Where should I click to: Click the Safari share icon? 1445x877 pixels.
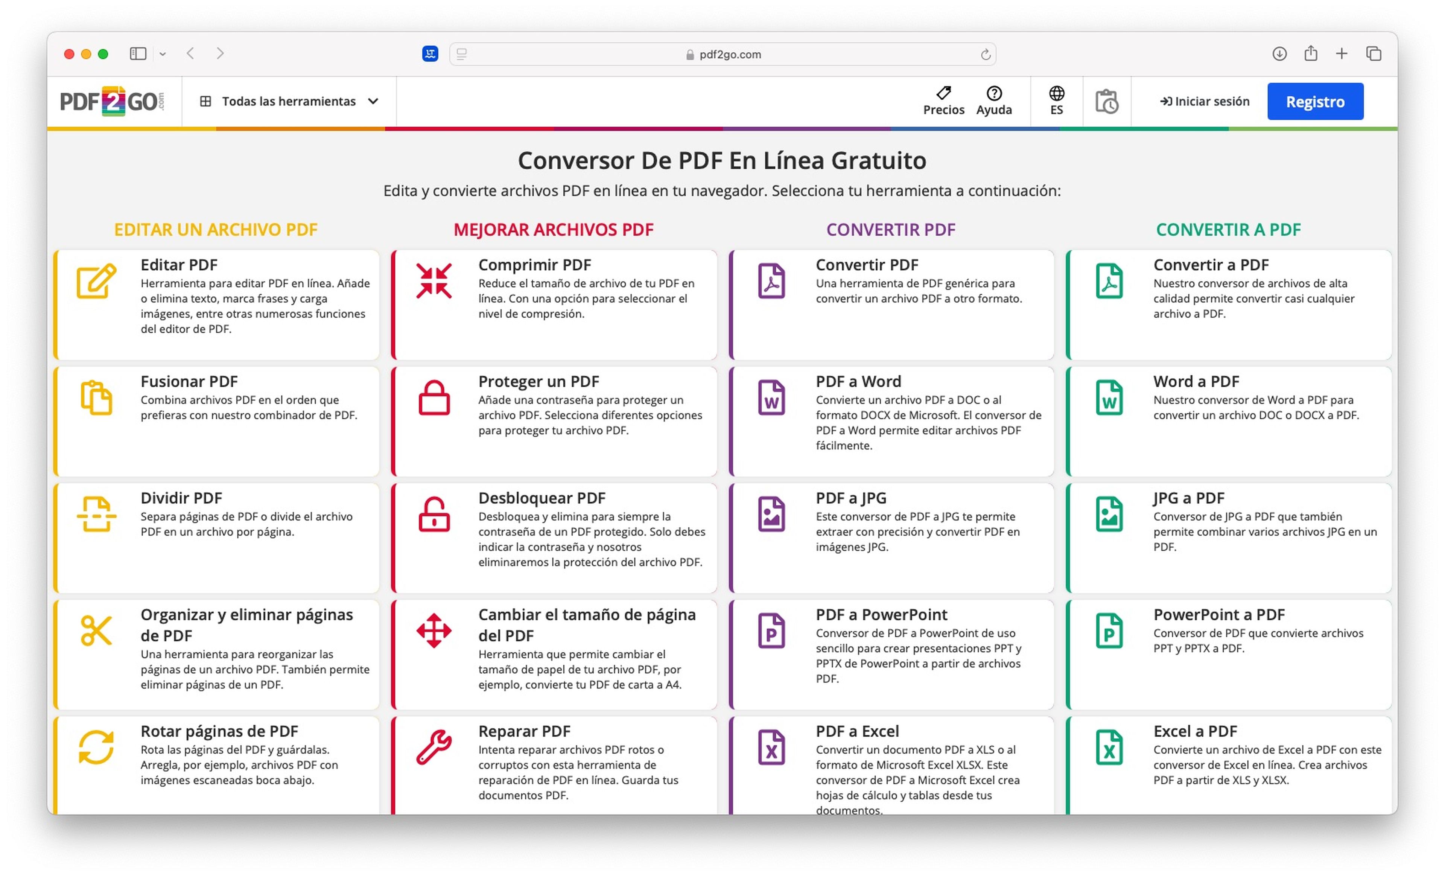(1311, 53)
